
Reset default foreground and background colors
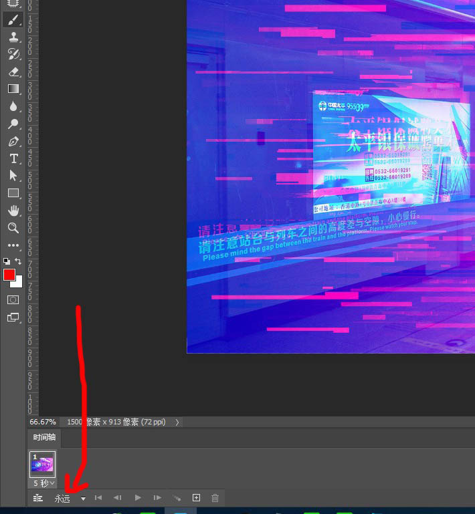[x=7, y=261]
